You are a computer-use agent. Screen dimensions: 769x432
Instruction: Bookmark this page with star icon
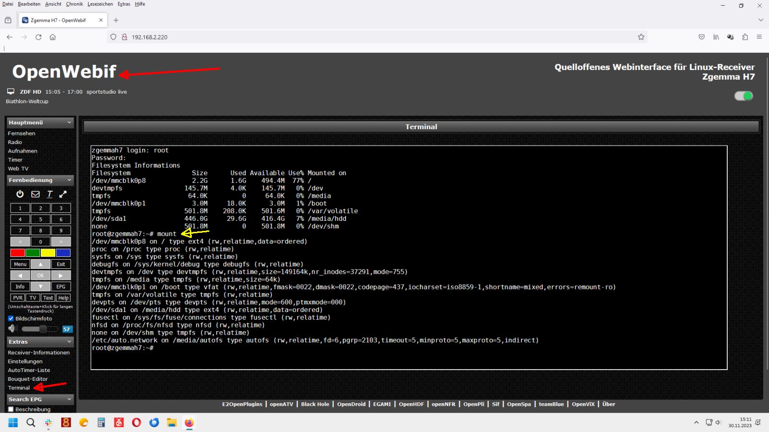point(641,37)
